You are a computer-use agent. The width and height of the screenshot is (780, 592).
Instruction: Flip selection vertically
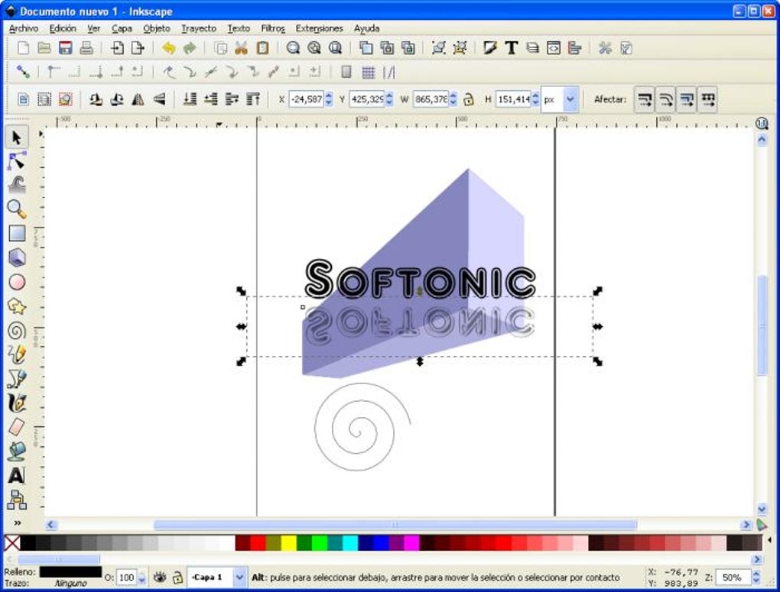click(x=159, y=99)
